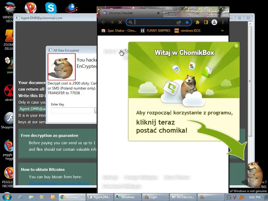268x201 pixels.
Task: Click the highlighted Agent.DMR@ email field
Action: 32,109
